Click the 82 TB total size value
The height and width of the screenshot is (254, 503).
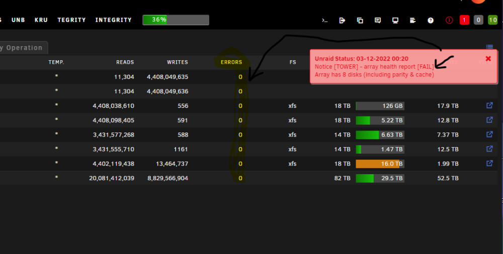pyautogui.click(x=342, y=178)
